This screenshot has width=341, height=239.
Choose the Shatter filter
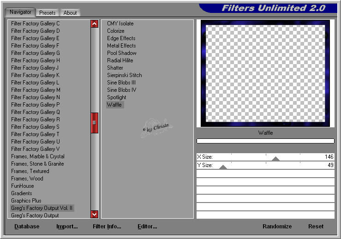pyautogui.click(x=115, y=68)
